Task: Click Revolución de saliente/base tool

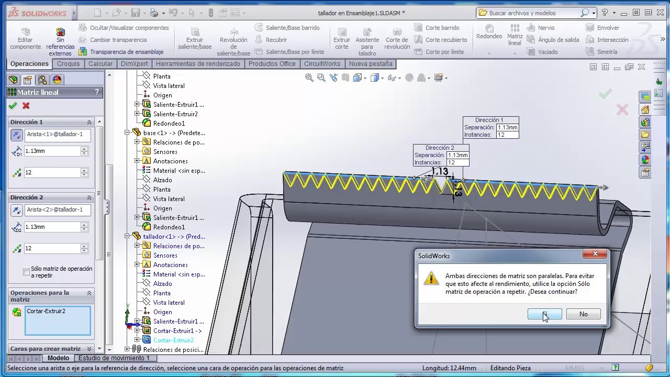Action: tap(233, 42)
